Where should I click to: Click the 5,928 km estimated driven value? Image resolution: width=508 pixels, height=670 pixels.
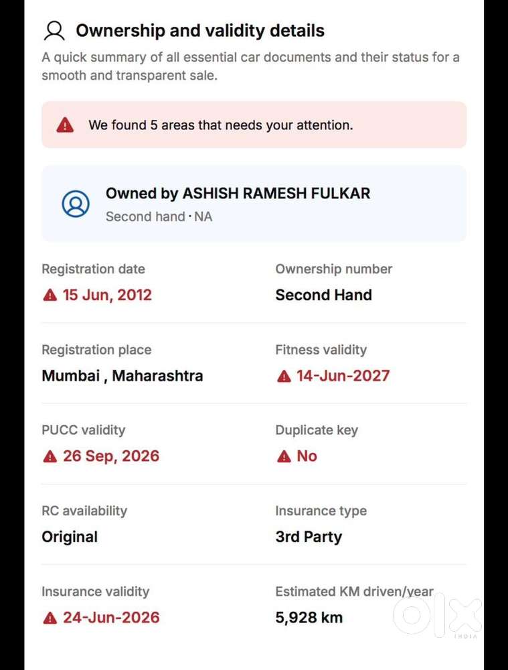309,618
